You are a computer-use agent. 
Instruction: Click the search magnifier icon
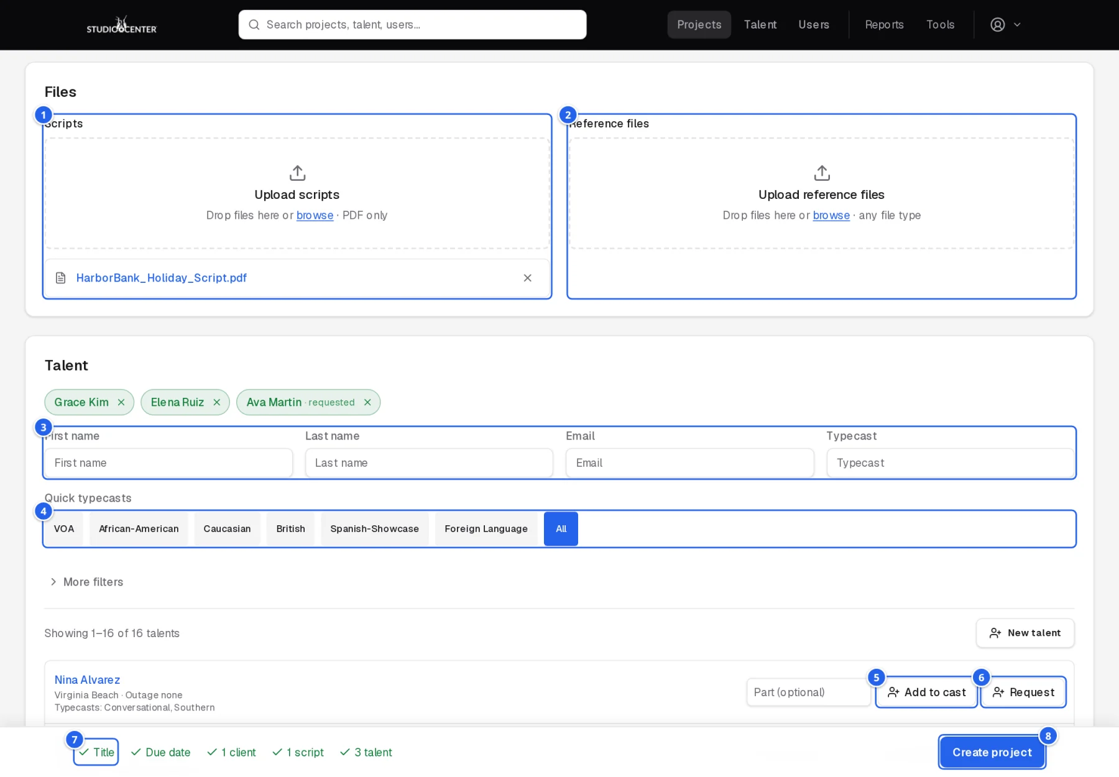[254, 25]
